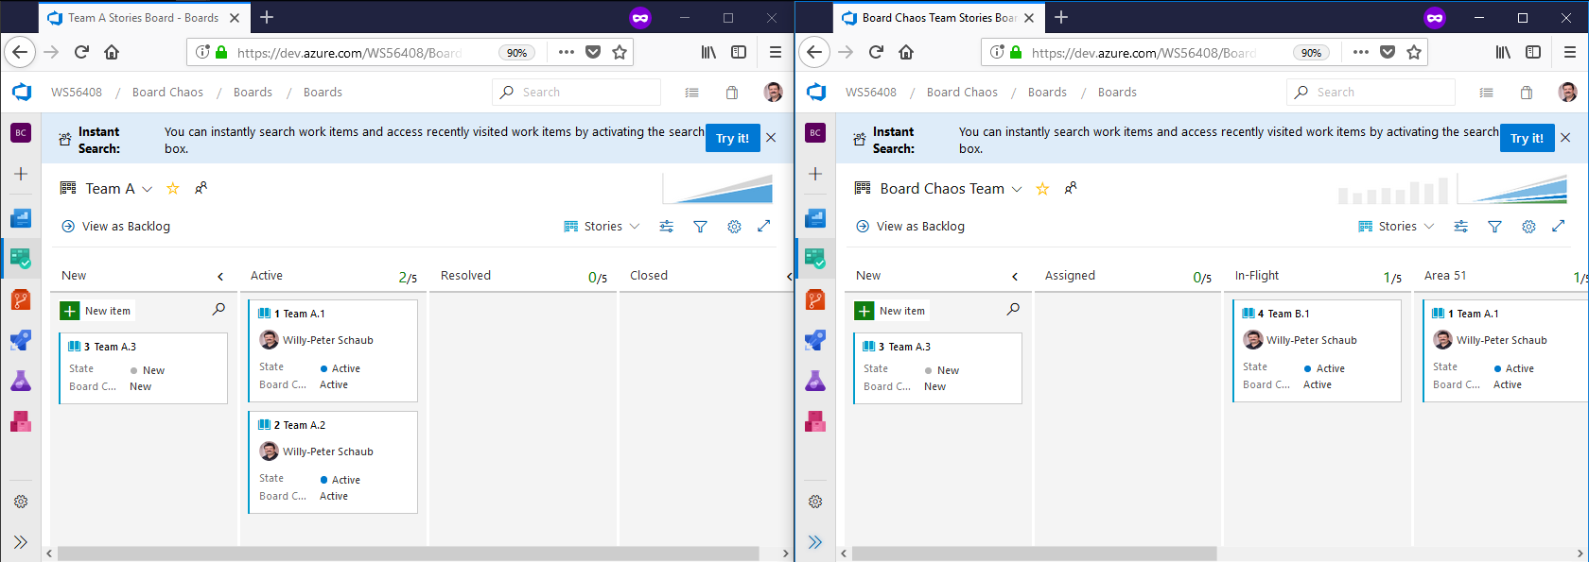The height and width of the screenshot is (562, 1589).
Task: Open Repos hub icon in left window sidebar
Action: pos(21,299)
